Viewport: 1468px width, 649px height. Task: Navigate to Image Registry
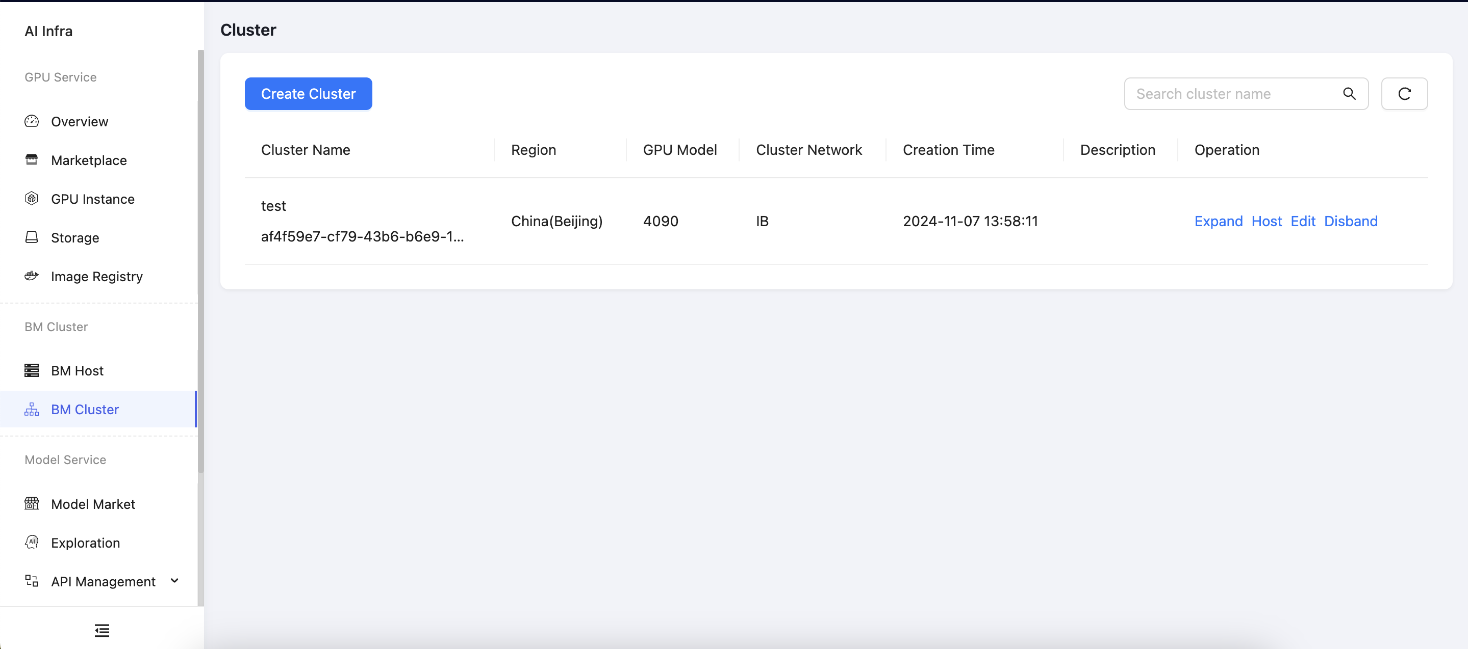pos(98,276)
